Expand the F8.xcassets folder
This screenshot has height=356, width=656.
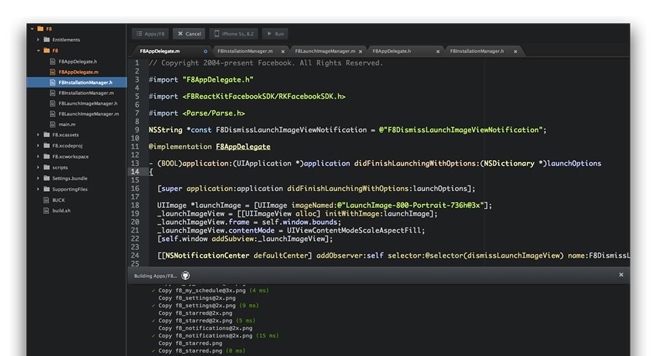(x=38, y=135)
